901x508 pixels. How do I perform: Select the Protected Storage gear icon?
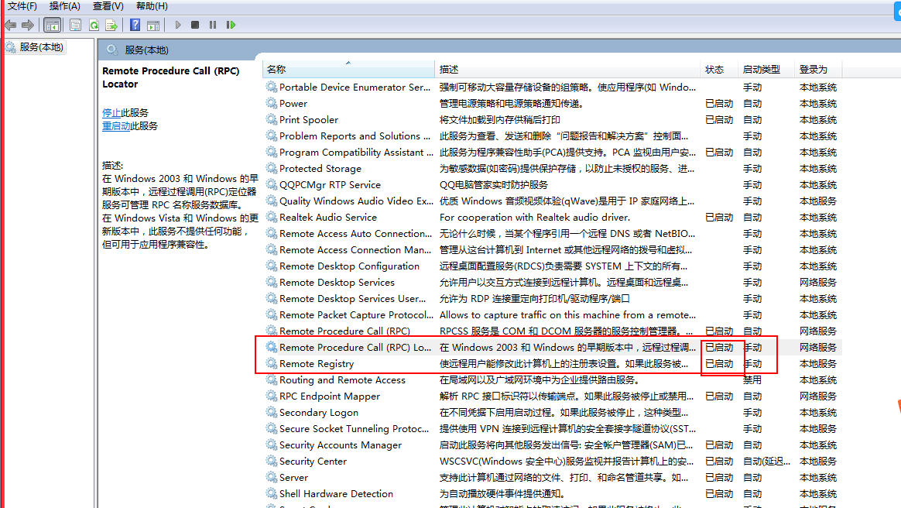[271, 168]
